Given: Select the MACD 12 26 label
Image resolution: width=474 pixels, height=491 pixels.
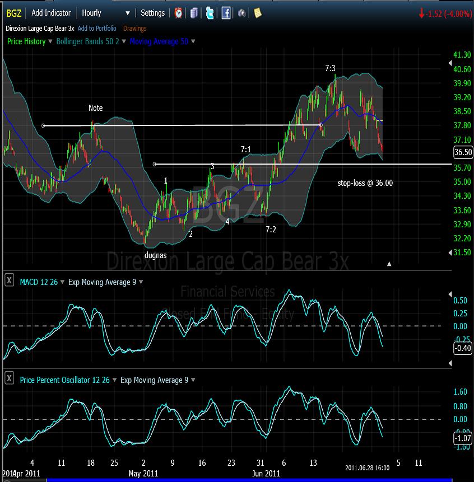Looking at the screenshot, I should [39, 282].
